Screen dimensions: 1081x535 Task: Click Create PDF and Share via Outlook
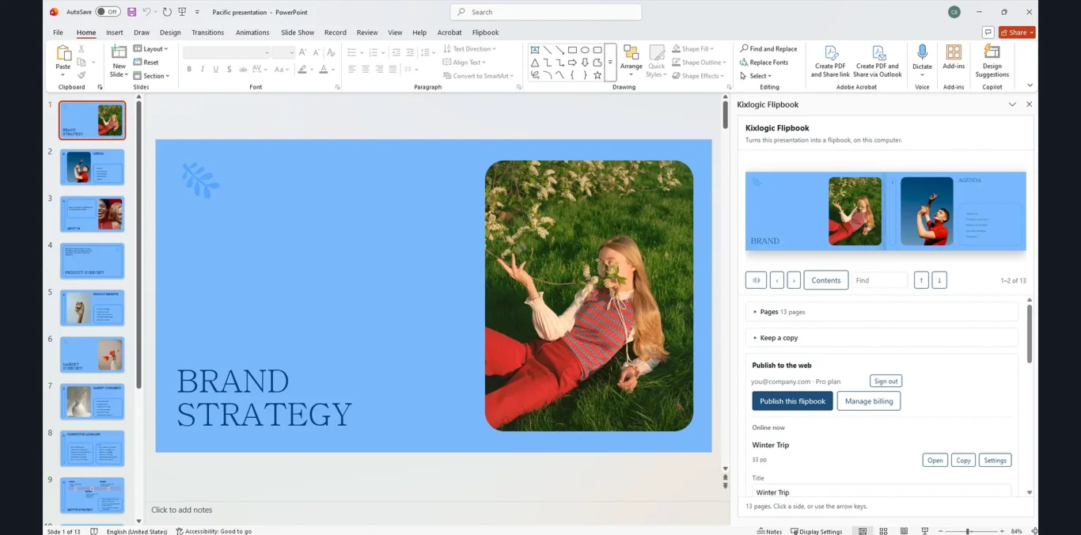[878, 61]
